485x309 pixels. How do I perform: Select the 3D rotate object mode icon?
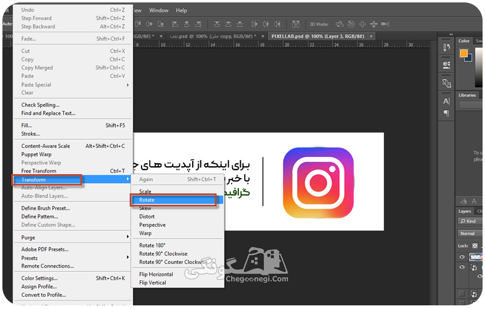[340, 24]
